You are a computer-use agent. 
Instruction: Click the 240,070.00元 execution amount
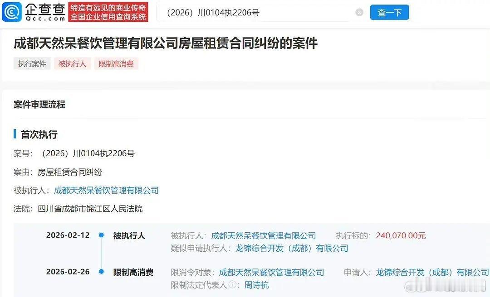(x=401, y=235)
